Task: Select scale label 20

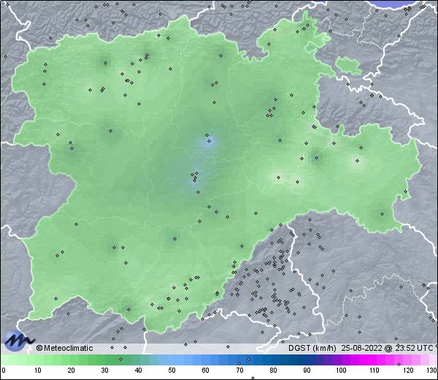Action: [72, 371]
